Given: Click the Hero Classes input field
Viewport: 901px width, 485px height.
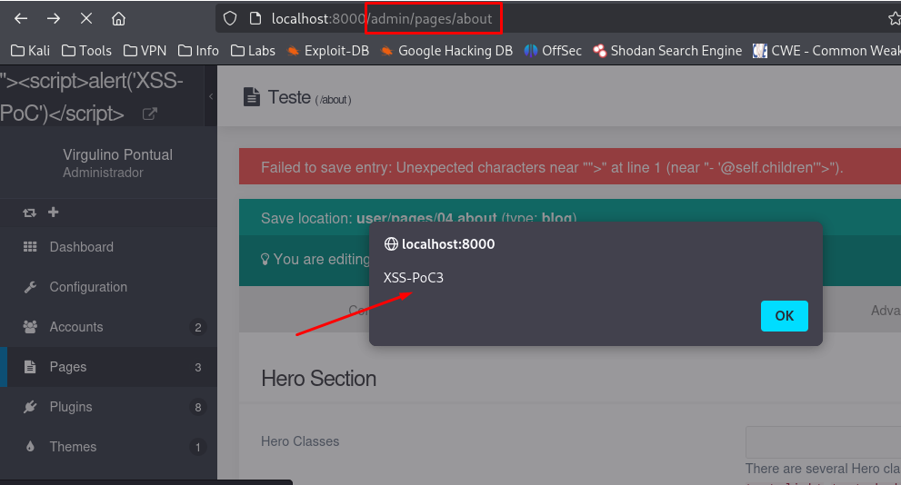Looking at the screenshot, I should tap(823, 442).
